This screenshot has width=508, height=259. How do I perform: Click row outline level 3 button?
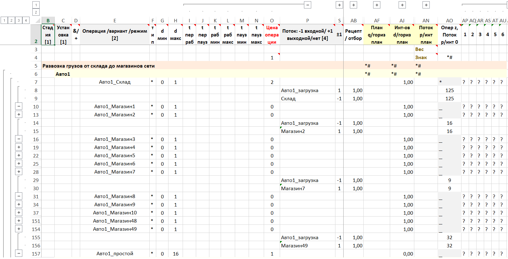point(19,20)
